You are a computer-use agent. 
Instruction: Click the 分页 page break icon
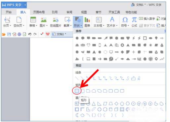tap(7, 20)
